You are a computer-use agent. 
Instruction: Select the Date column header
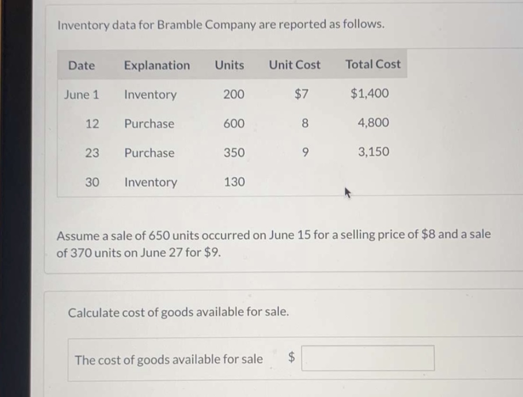[x=82, y=66]
